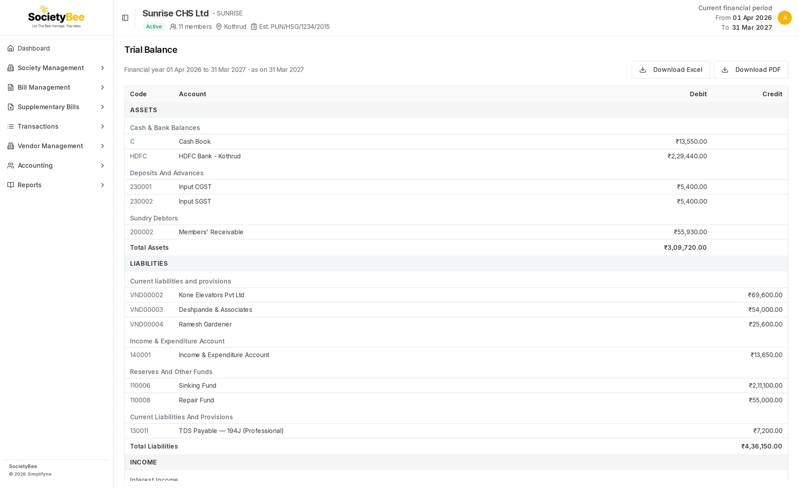The height and width of the screenshot is (488, 799).
Task: Expand Bill Management chevron
Action: pos(102,87)
